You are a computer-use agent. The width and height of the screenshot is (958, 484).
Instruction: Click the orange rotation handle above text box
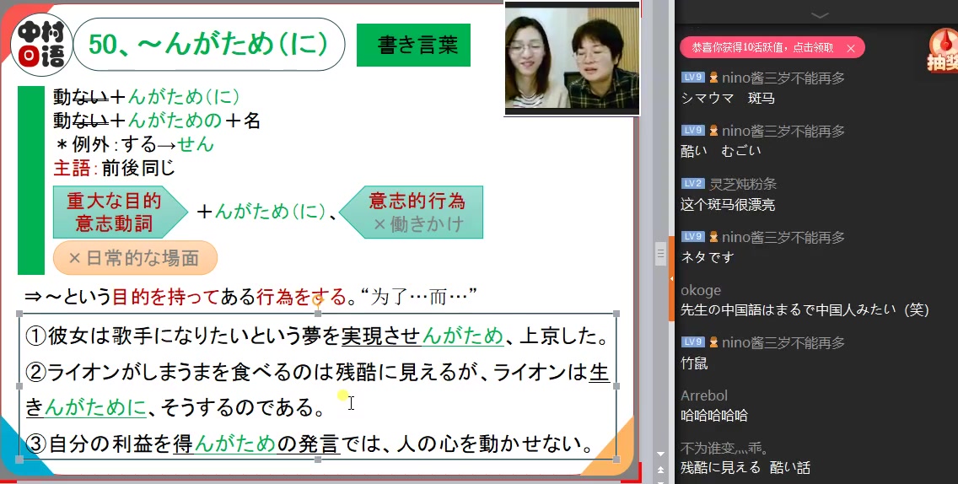coord(317,298)
